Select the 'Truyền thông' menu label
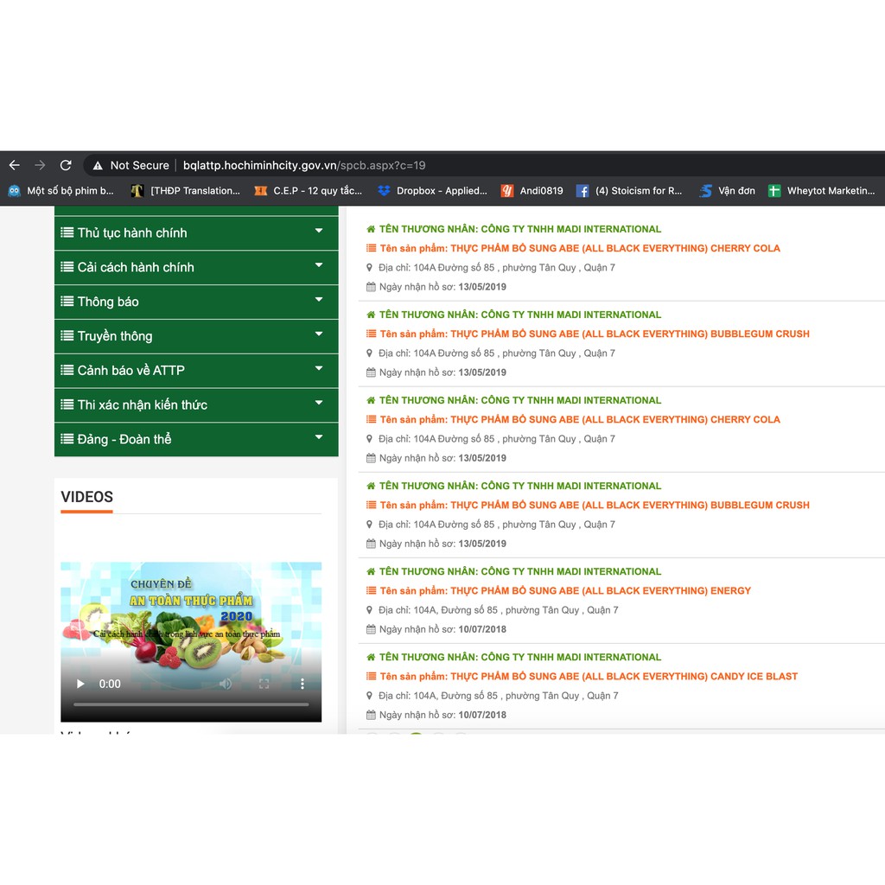This screenshot has width=885, height=885. click(x=115, y=336)
